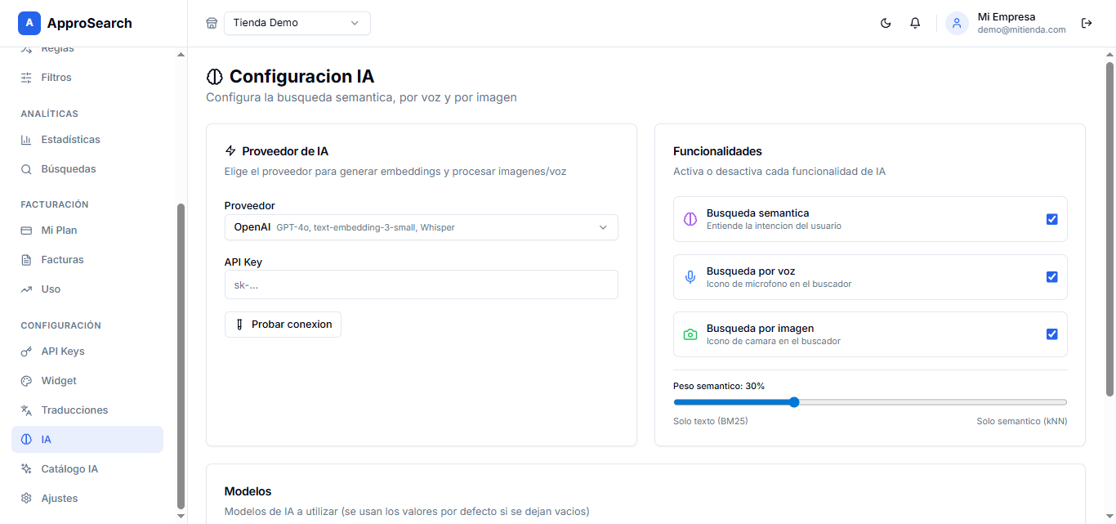Open Ajustes in the sidebar
Image resolution: width=1116 pixels, height=524 pixels.
click(x=87, y=499)
